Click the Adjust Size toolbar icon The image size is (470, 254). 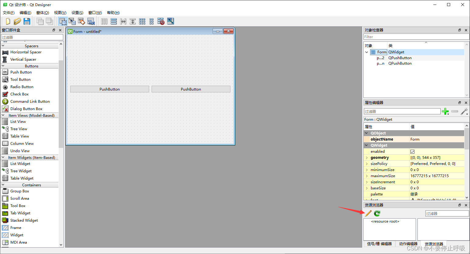pos(171,21)
